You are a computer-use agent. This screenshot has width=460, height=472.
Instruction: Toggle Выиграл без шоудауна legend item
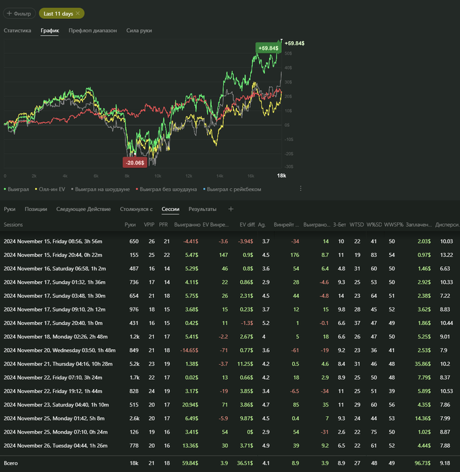pos(166,189)
